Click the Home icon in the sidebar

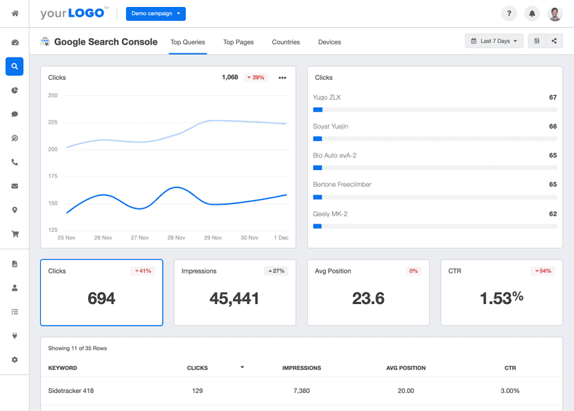pos(14,12)
